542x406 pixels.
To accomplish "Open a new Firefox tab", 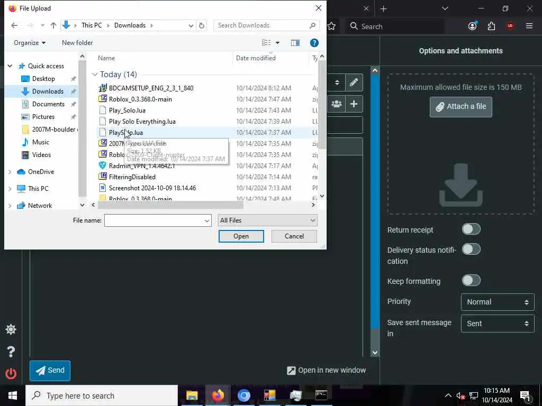I will pos(383,9).
